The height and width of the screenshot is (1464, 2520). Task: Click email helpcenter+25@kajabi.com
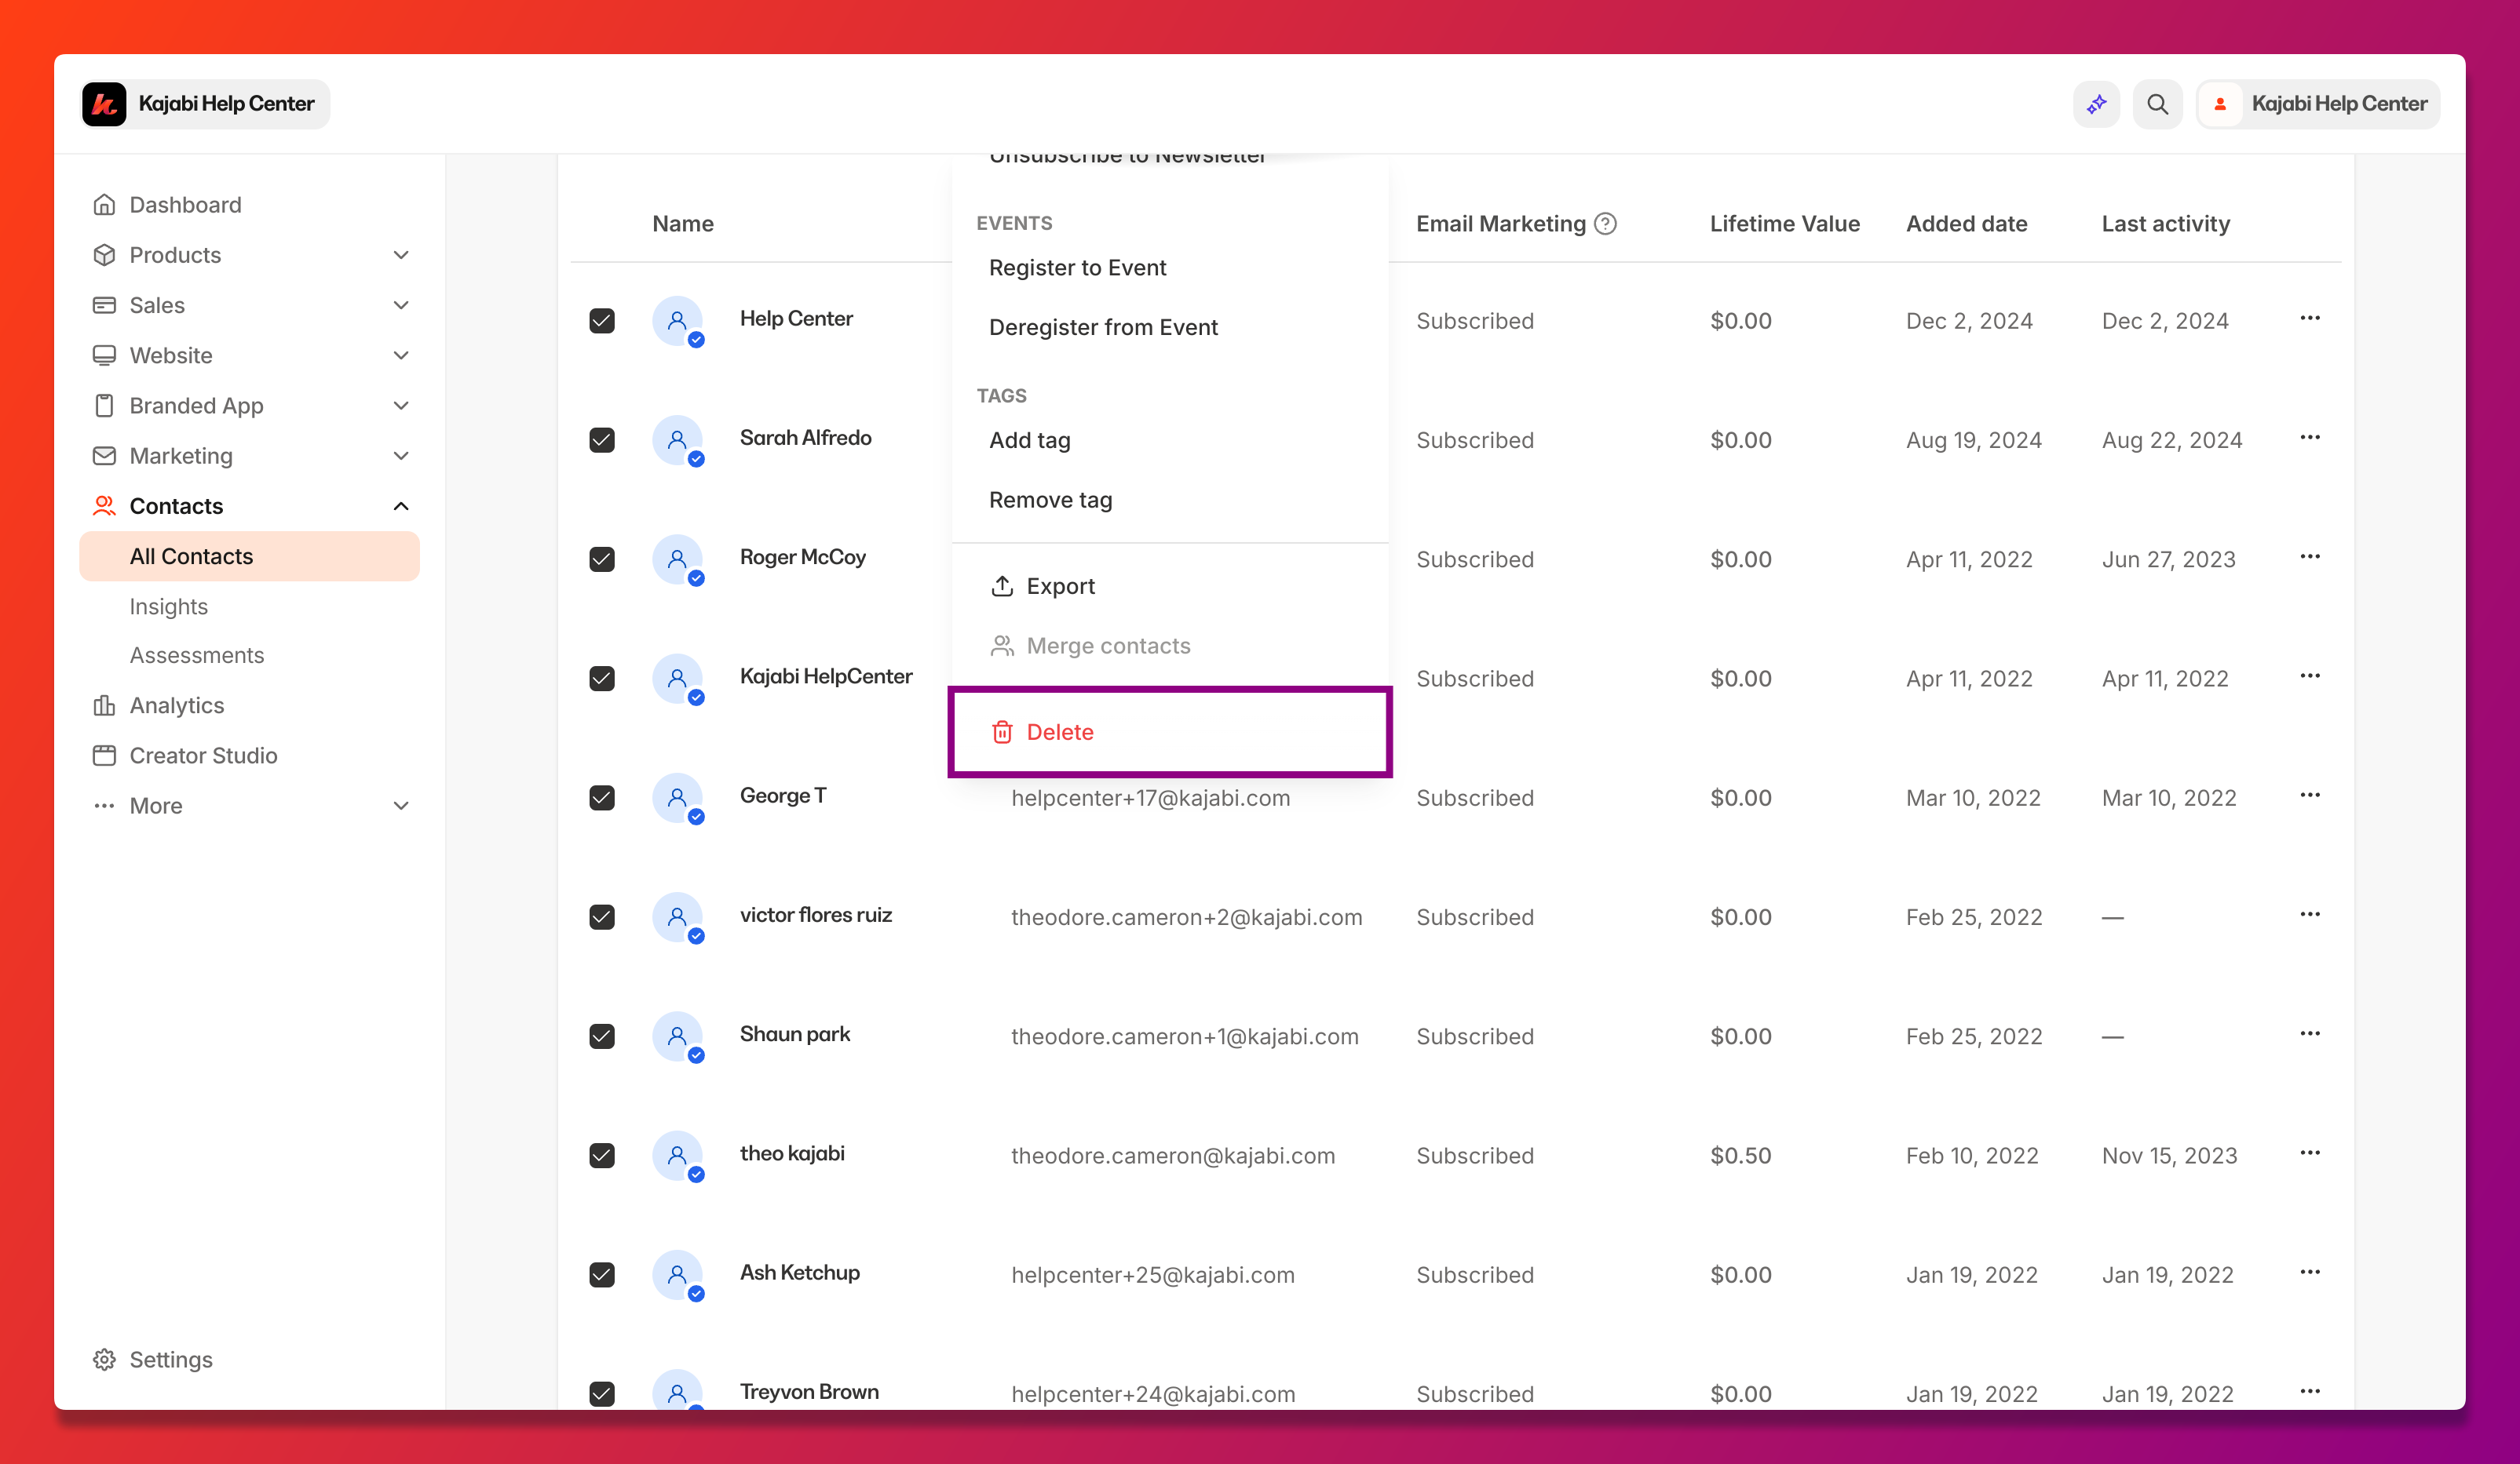pos(1153,1275)
